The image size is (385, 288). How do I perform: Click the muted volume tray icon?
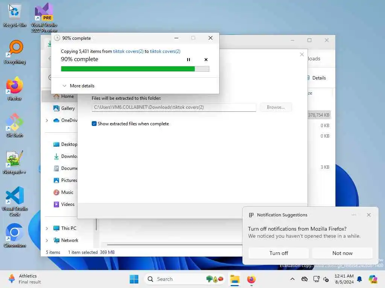tap(326, 279)
